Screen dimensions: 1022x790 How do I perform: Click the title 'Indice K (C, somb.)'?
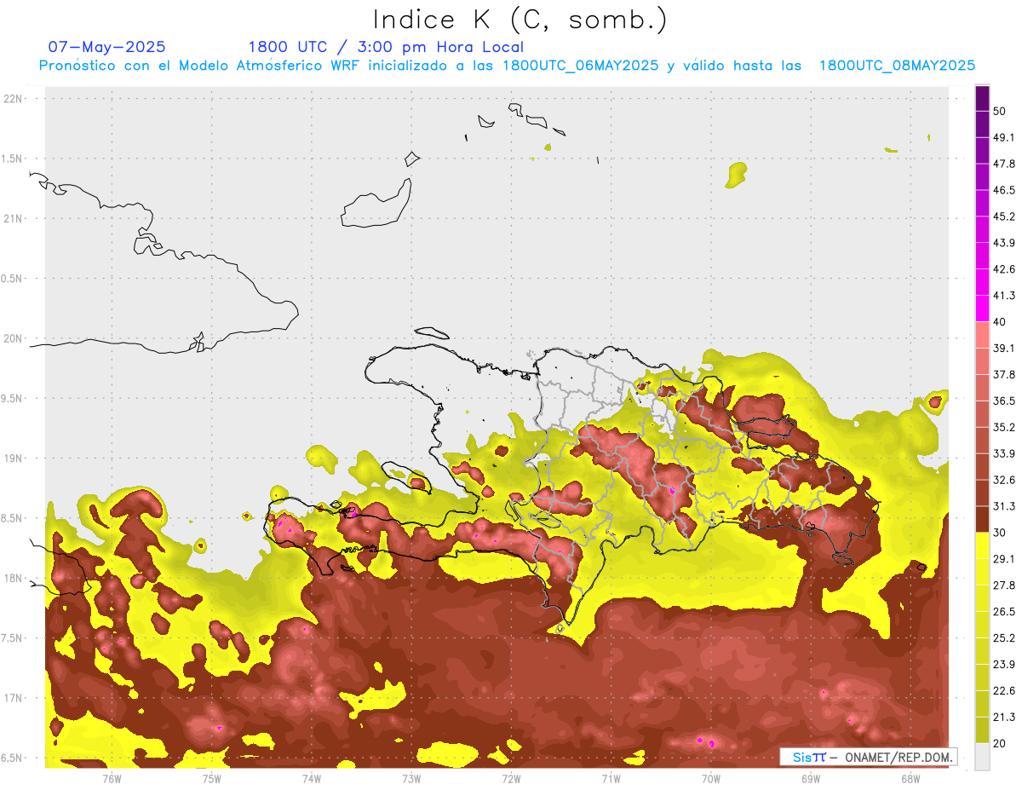click(520, 19)
